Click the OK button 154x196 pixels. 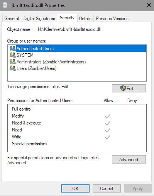(x=75, y=189)
